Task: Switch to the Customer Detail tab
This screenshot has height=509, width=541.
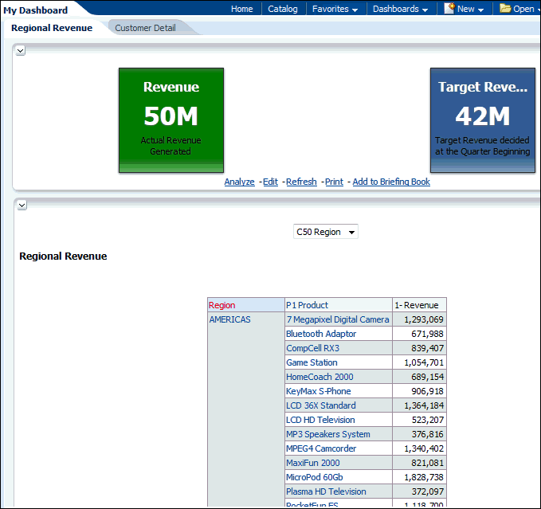Action: [145, 28]
